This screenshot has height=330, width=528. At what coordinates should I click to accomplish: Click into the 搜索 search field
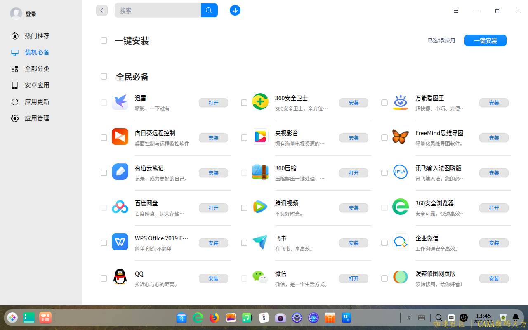158,10
